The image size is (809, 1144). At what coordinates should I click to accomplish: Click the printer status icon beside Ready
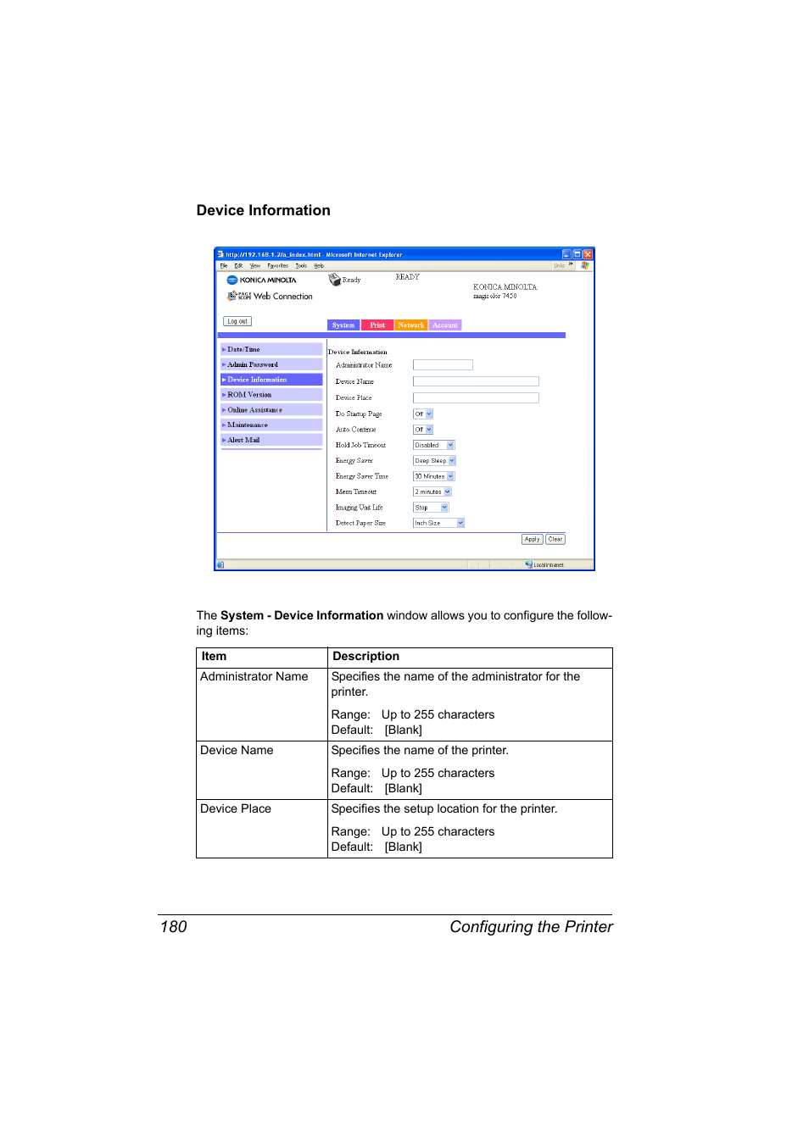pyautogui.click(x=334, y=280)
